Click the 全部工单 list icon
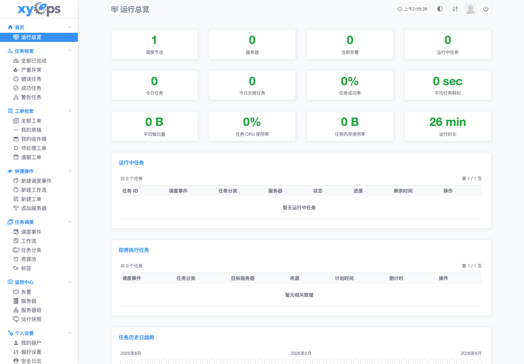524x364 pixels. point(16,121)
